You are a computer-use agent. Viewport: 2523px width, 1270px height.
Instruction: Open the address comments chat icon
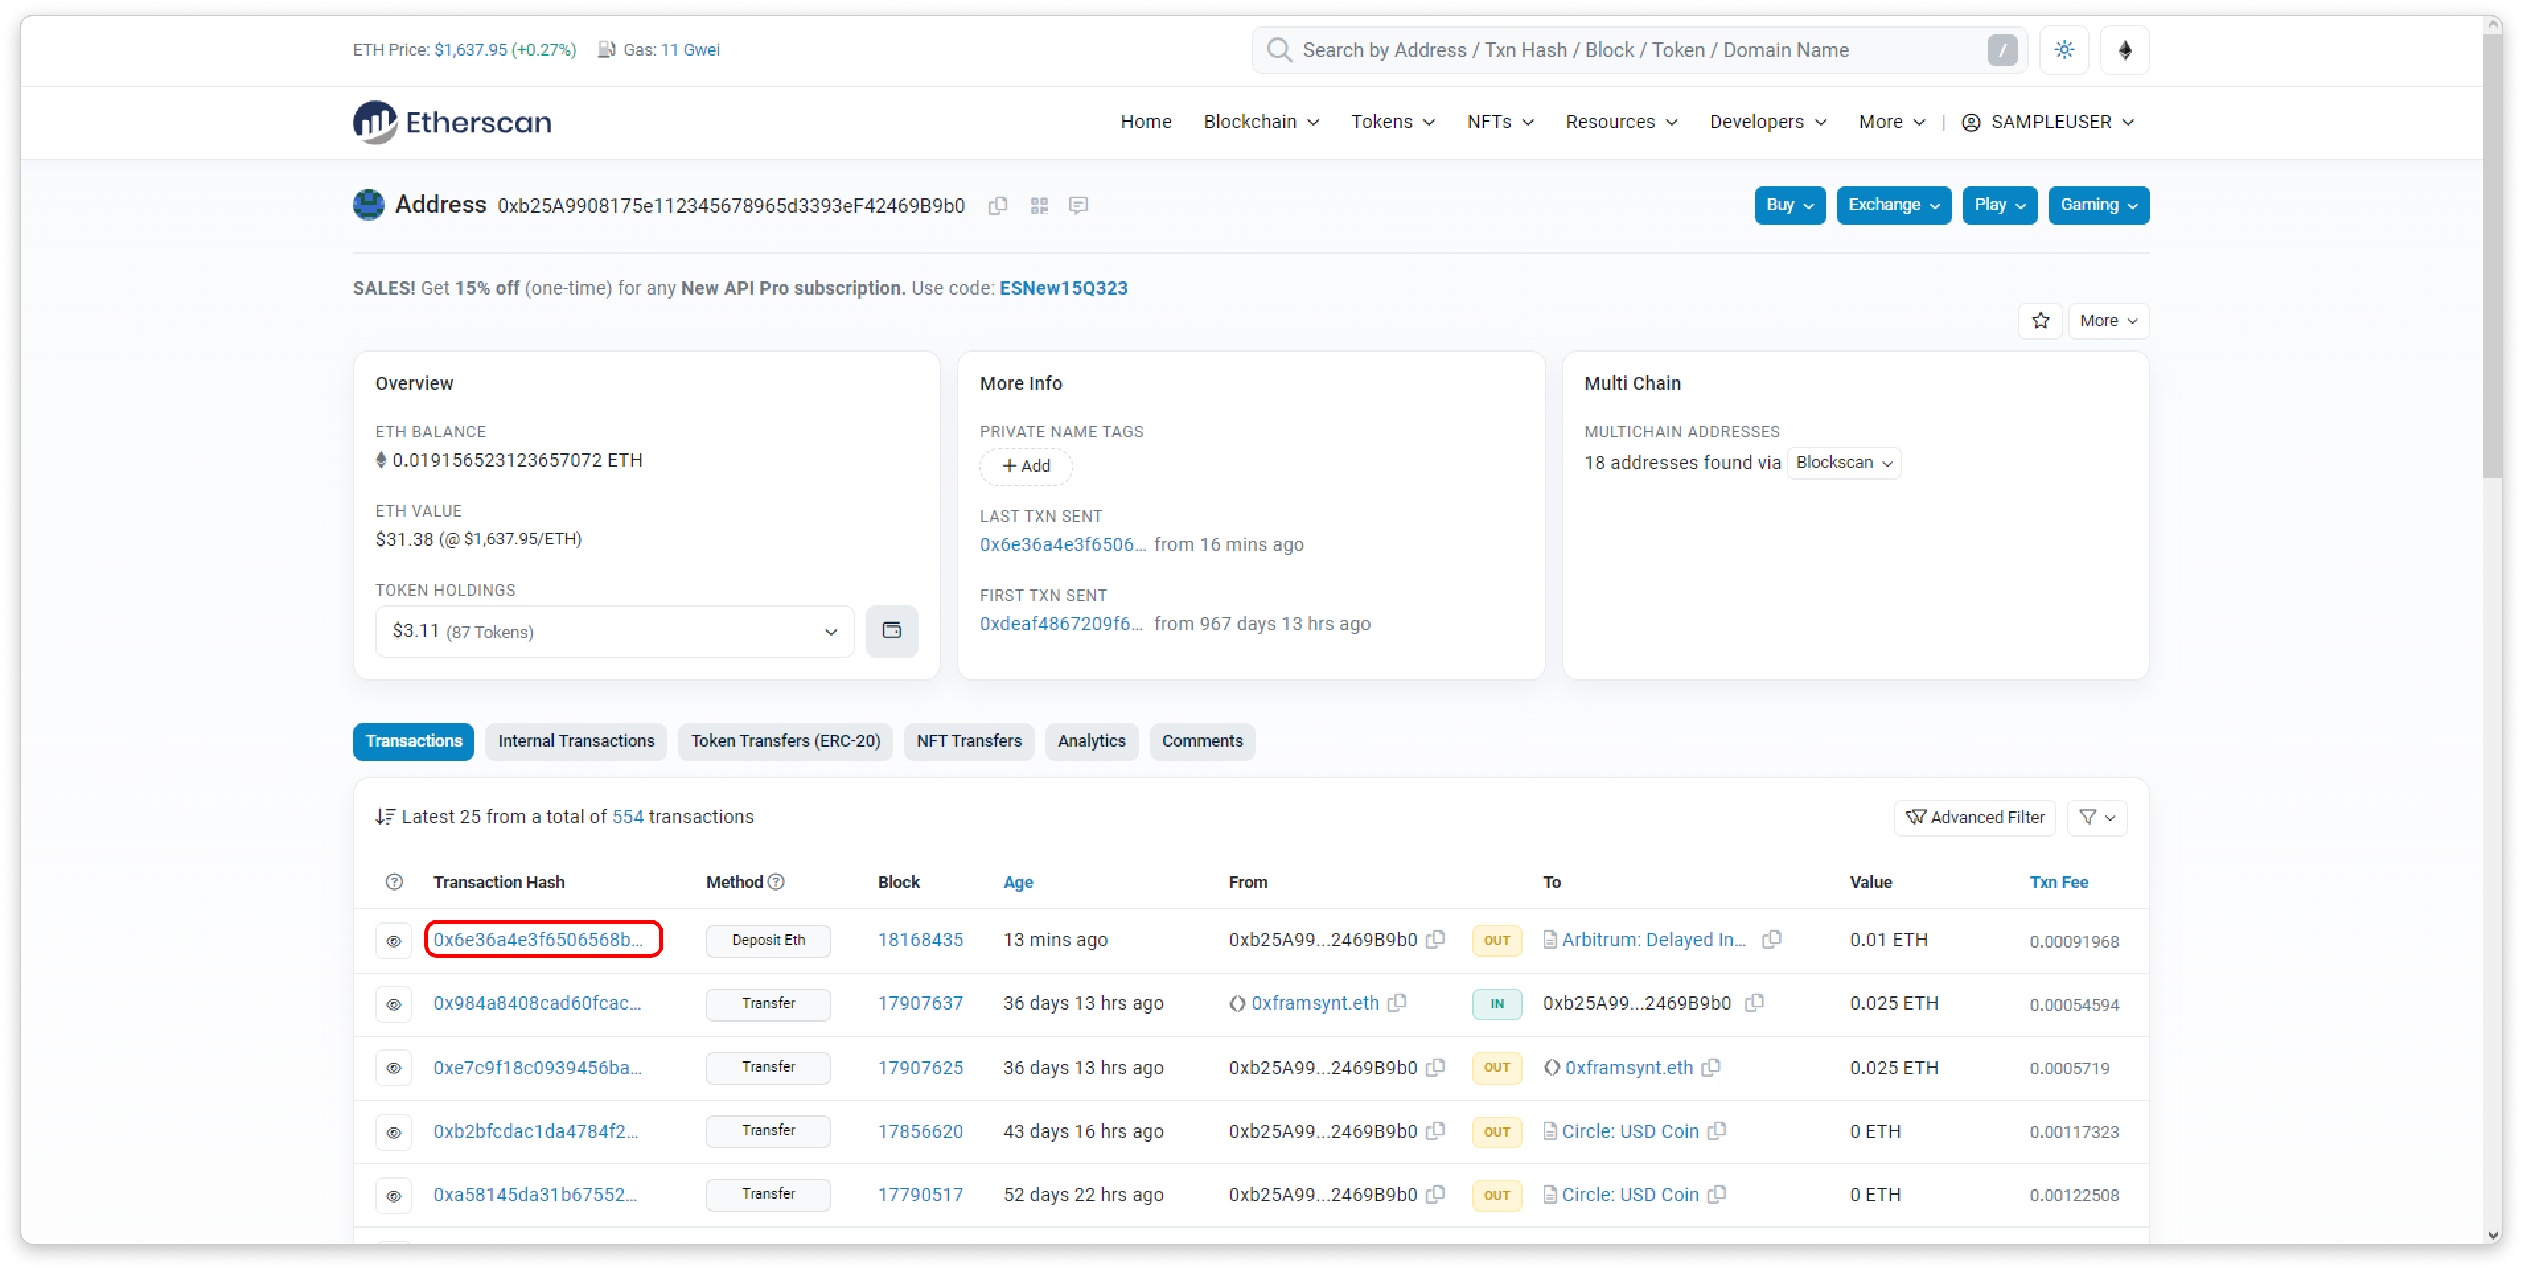[x=1078, y=205]
